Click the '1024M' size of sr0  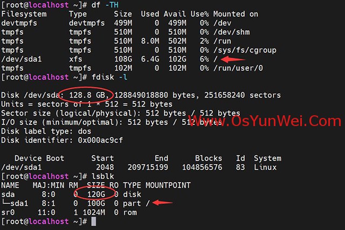(x=94, y=212)
